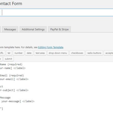
Task: Add a number field tag
Action: [x=19, y=53]
